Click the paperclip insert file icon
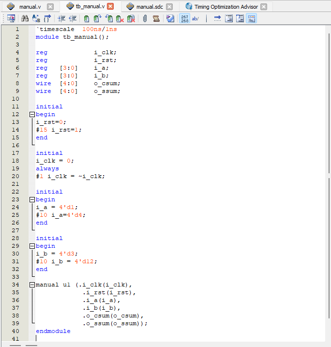The width and height of the screenshot is (331, 347). [x=145, y=19]
